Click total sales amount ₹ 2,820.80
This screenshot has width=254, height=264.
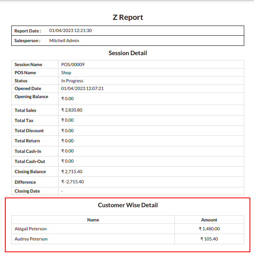(72, 110)
